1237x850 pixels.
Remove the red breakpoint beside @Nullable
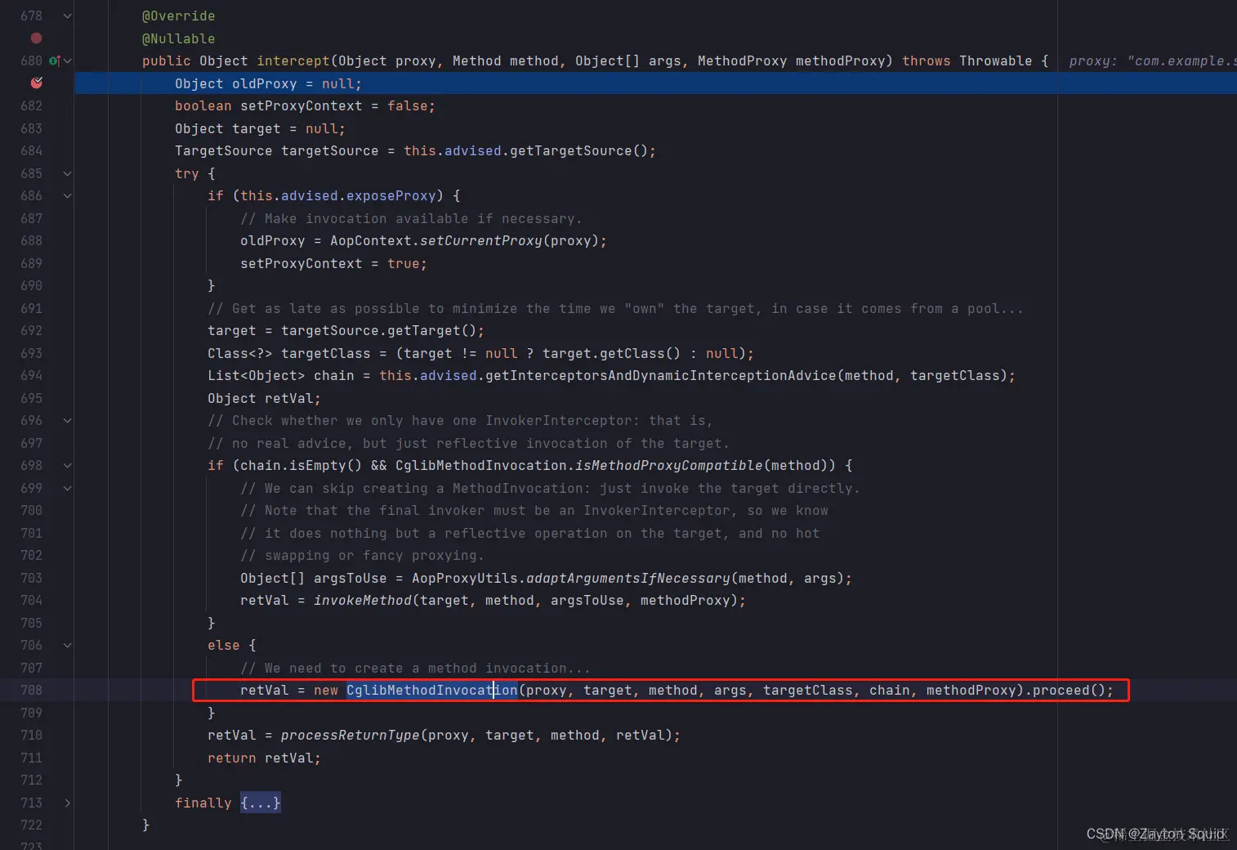pos(36,38)
